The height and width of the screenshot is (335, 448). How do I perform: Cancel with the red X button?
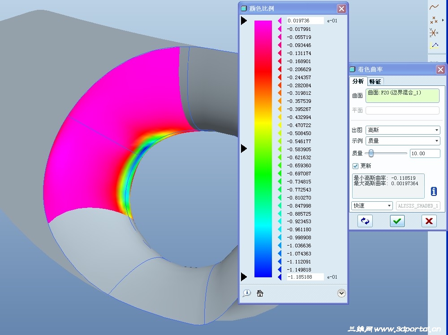click(x=429, y=221)
